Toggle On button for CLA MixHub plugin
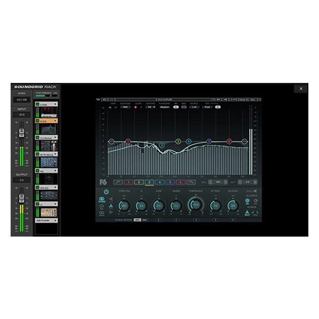The height and width of the screenshot is (319, 319). pyautogui.click(x=37, y=138)
